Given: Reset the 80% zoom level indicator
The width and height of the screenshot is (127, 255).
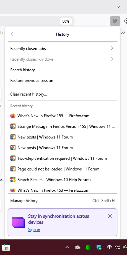Looking at the screenshot, I should (x=66, y=21).
